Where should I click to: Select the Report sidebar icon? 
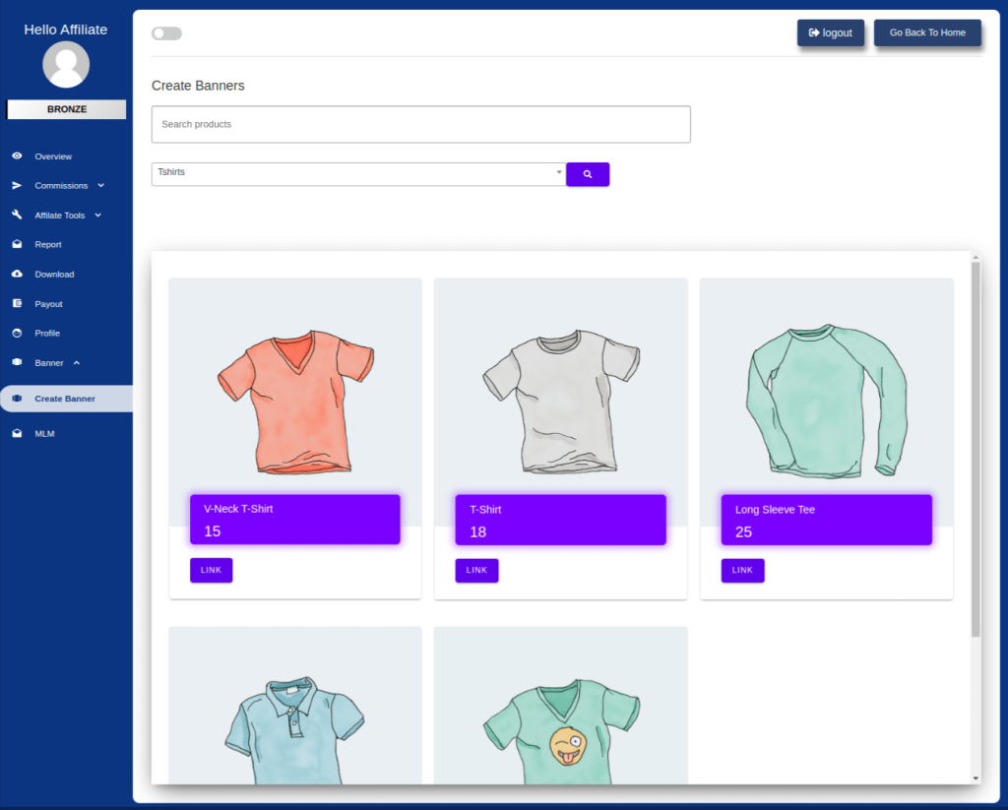16,244
